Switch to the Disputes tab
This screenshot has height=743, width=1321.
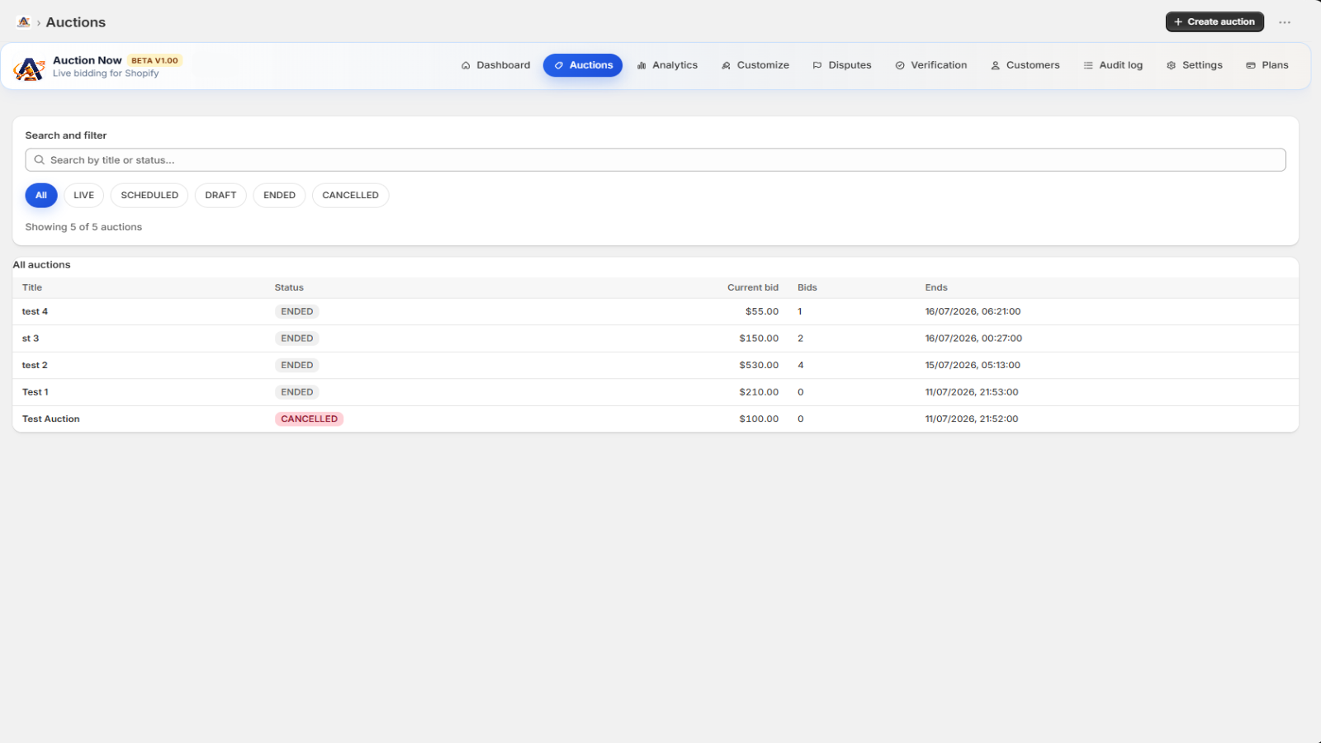[842, 65]
